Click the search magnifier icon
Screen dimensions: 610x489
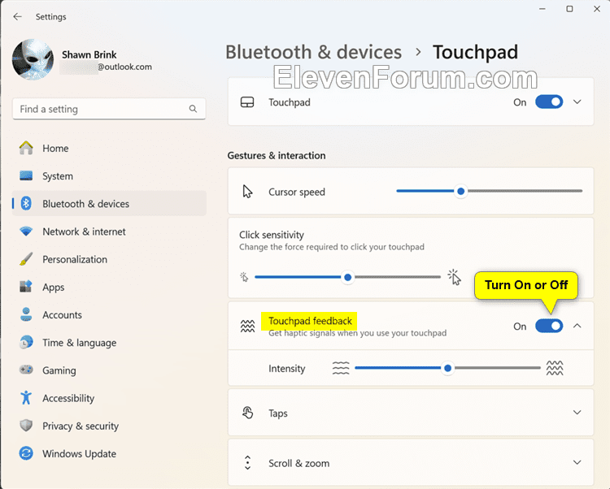click(x=193, y=109)
